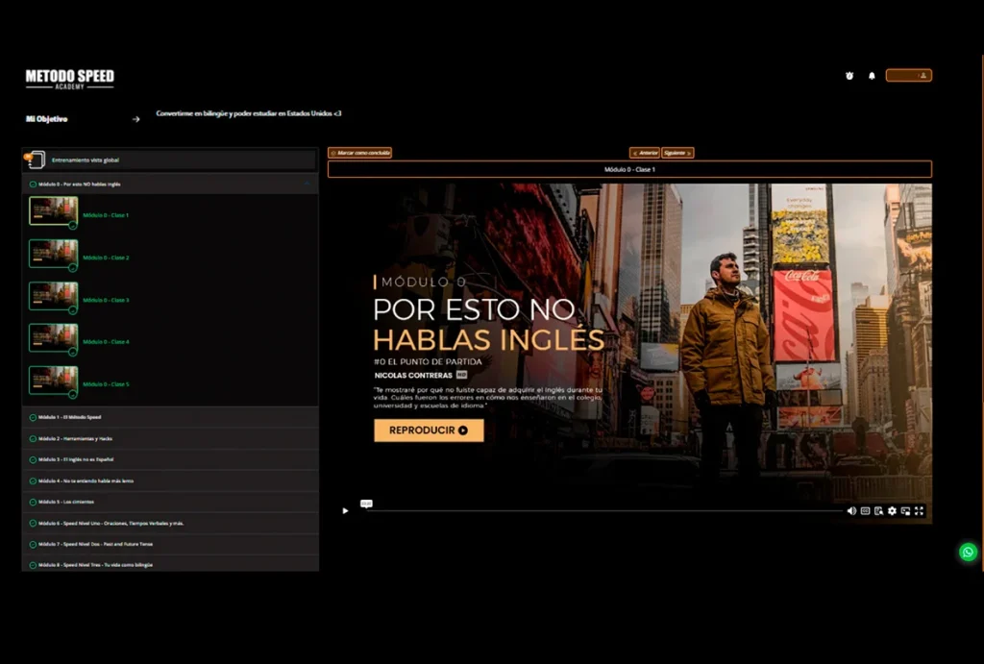Enter fullscreen video mode
This screenshot has height=664, width=984.
(x=920, y=511)
